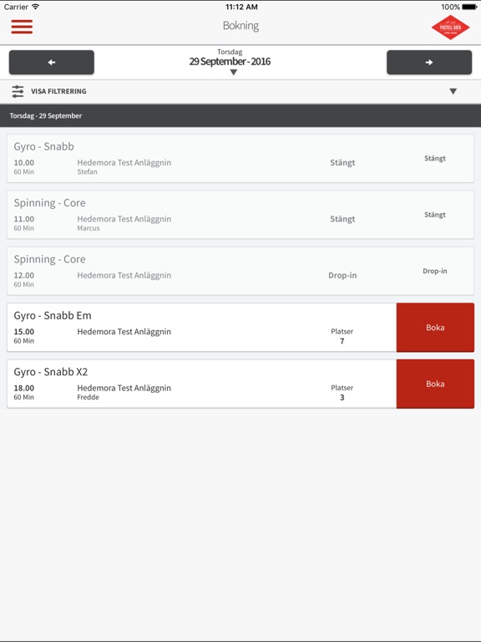This screenshot has width=481, height=642.
Task: Open the Gyro - Snabb 10.00 class row
Action: 240,159
